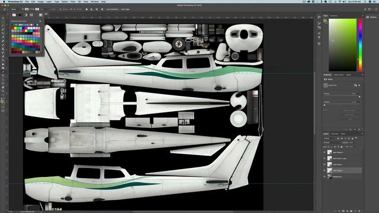Click the canvas vertical scrollbar

click(x=314, y=102)
